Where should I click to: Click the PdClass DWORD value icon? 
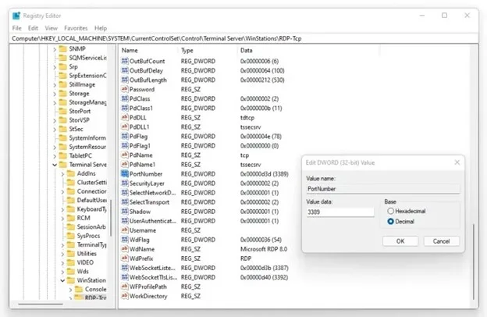pos(125,99)
